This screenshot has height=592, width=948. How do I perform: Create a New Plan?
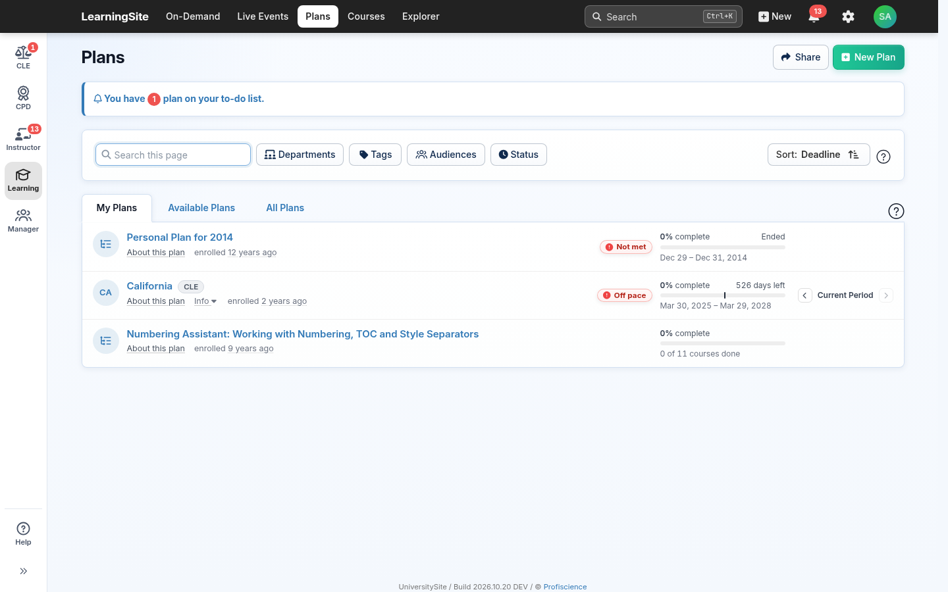pyautogui.click(x=868, y=57)
